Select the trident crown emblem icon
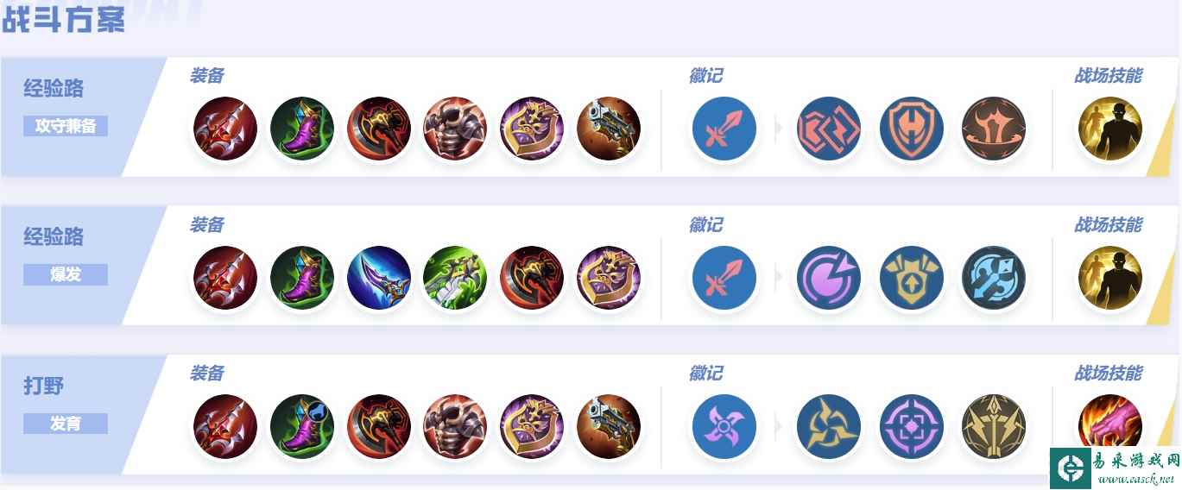 (993, 426)
